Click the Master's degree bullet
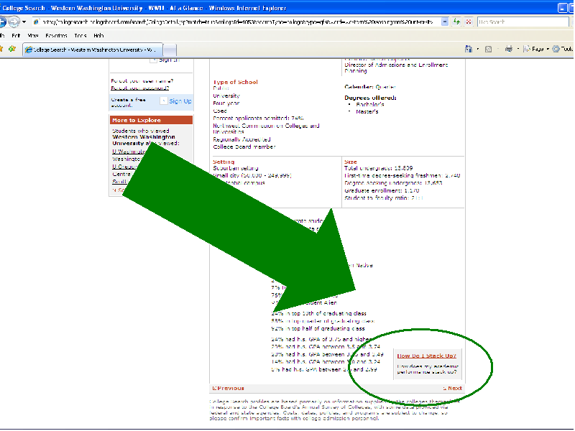Image resolution: width=575 pixels, height=431 pixels. 367,111
